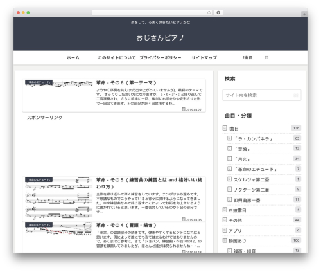Open 「悲愴」 category
The height and width of the screenshot is (272, 321).
pyautogui.click(x=264, y=149)
